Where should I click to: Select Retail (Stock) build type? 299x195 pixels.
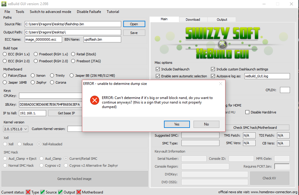pyautogui.click(x=83, y=54)
